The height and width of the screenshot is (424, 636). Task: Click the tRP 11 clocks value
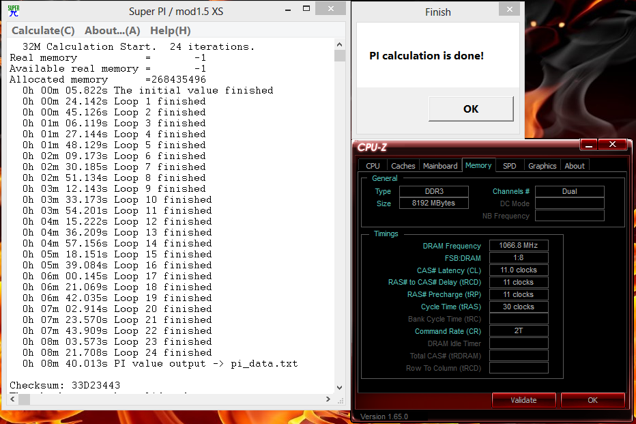519,294
